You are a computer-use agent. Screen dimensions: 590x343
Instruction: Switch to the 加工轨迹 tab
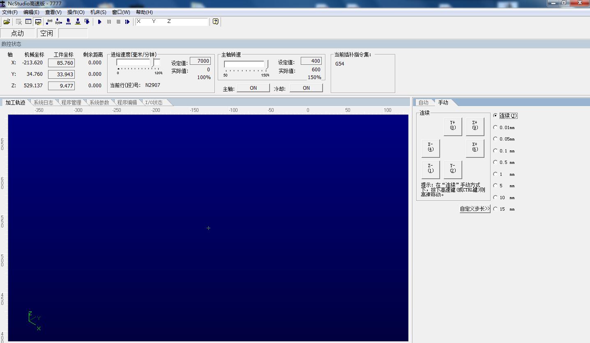pos(16,102)
